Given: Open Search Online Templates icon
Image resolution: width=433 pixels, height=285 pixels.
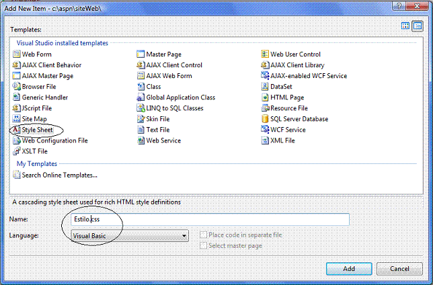Looking at the screenshot, I should (x=17, y=175).
